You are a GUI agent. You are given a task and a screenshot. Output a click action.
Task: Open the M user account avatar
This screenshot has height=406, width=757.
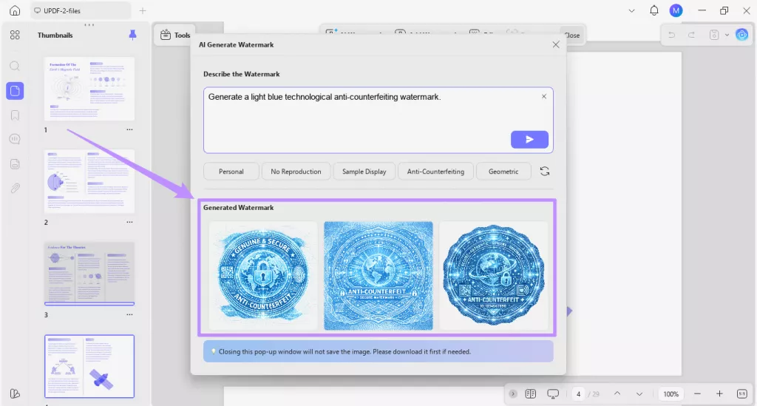pos(676,10)
